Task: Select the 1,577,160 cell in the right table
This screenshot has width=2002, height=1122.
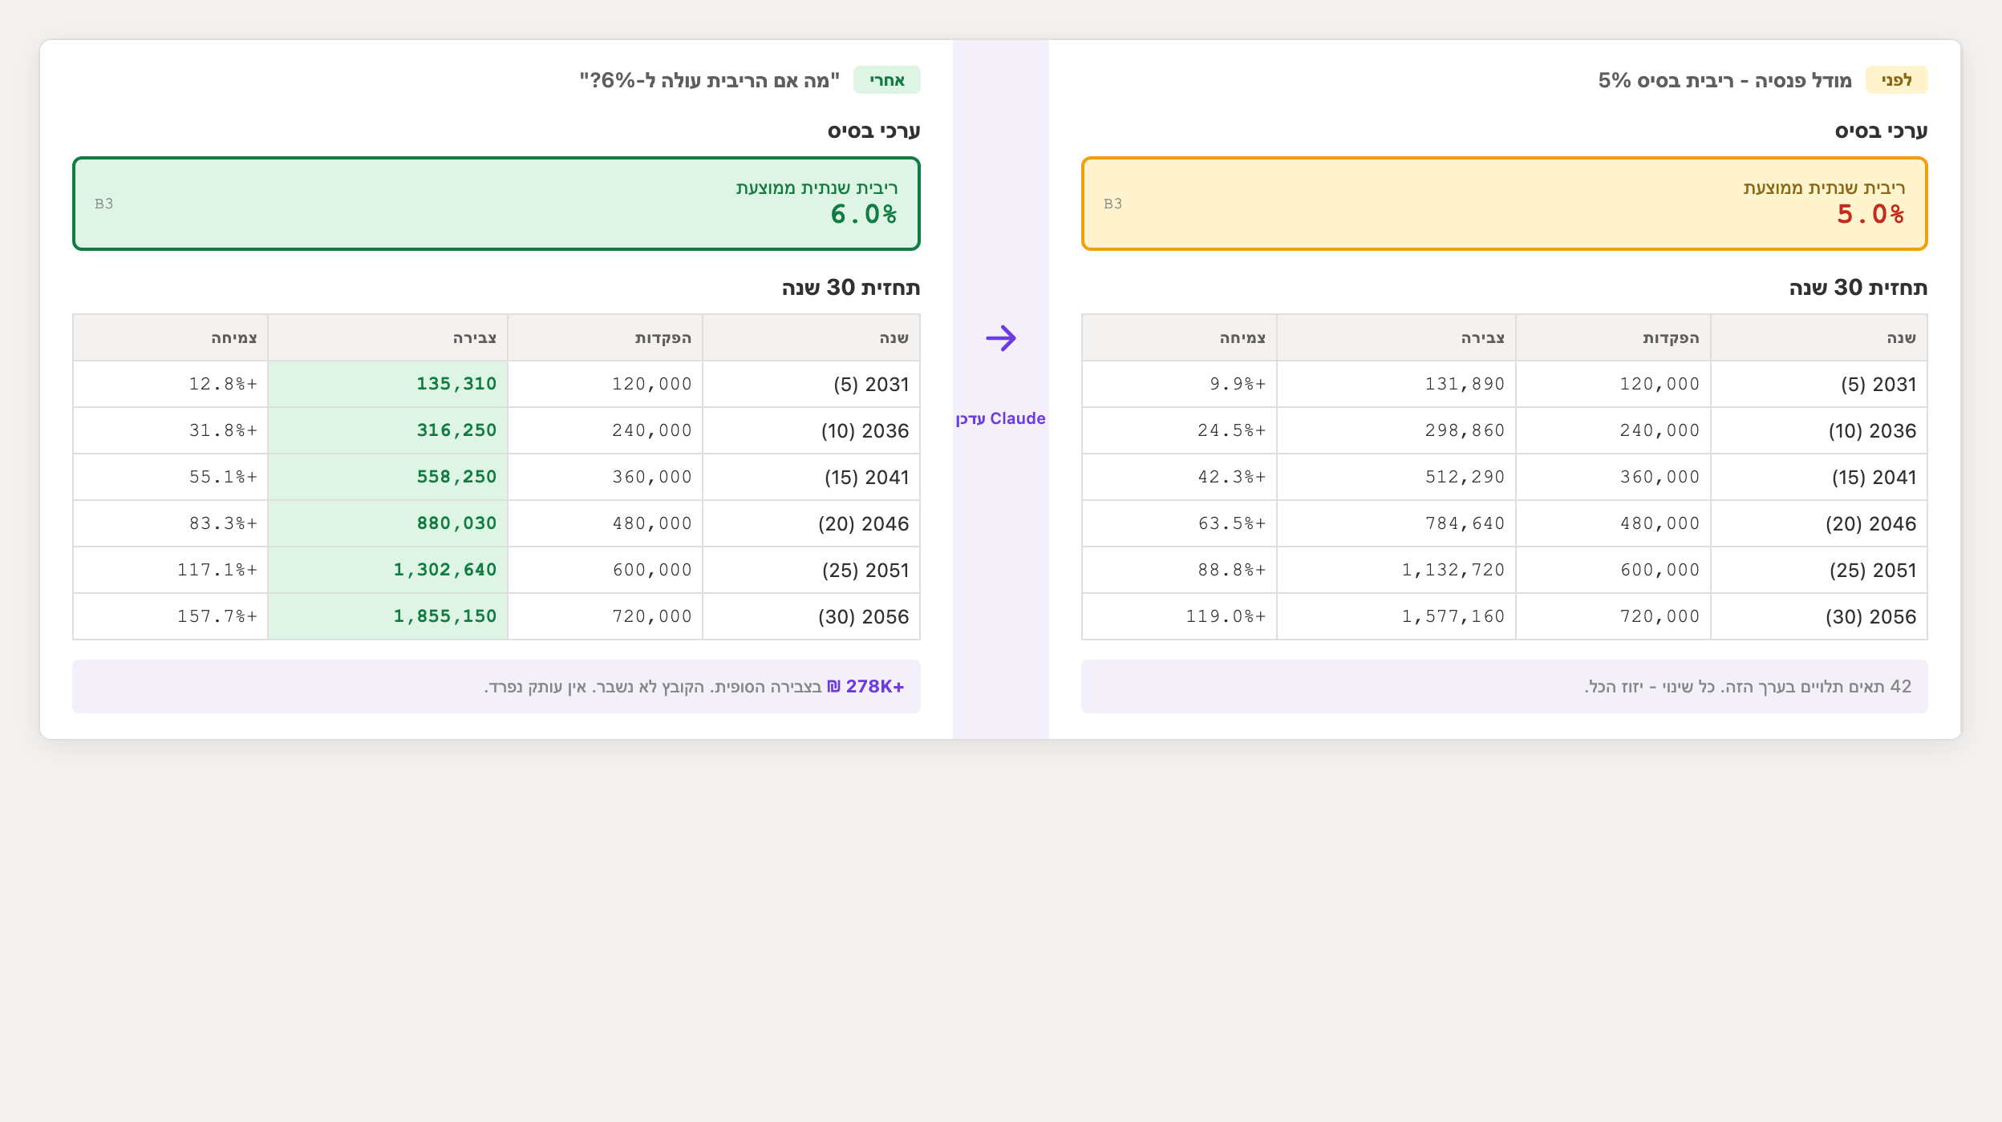Action: tap(1396, 616)
